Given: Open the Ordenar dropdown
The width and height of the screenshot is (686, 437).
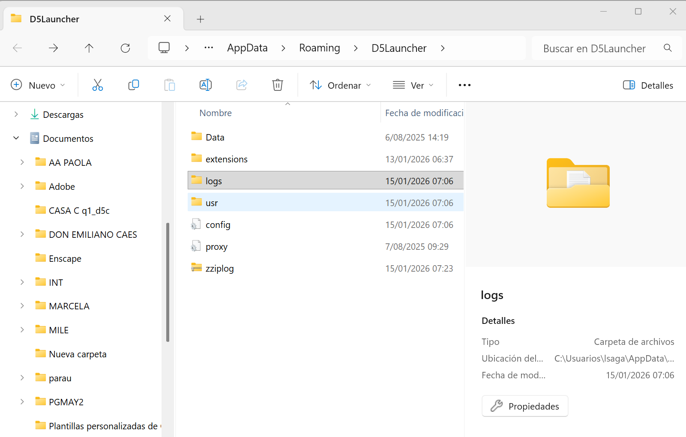Looking at the screenshot, I should pos(340,85).
